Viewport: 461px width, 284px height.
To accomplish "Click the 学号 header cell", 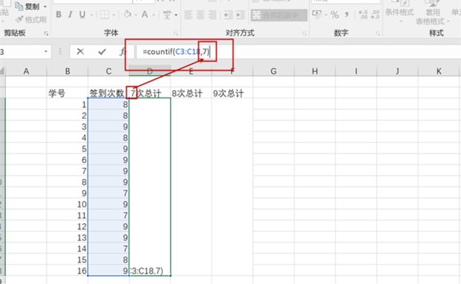I will 68,93.
